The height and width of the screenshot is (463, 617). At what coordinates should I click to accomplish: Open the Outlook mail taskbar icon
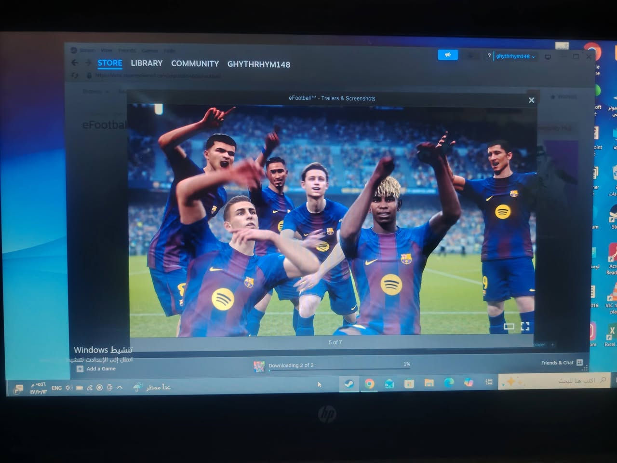[389, 384]
